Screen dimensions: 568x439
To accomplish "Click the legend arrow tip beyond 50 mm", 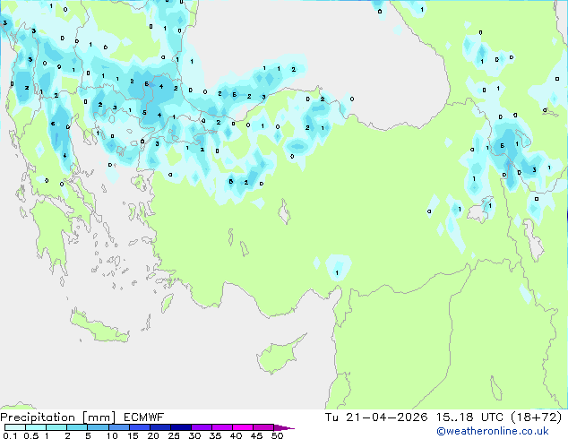I will (x=284, y=427).
